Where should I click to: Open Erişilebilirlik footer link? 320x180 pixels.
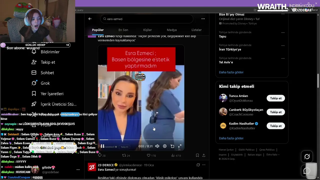tap(237, 155)
